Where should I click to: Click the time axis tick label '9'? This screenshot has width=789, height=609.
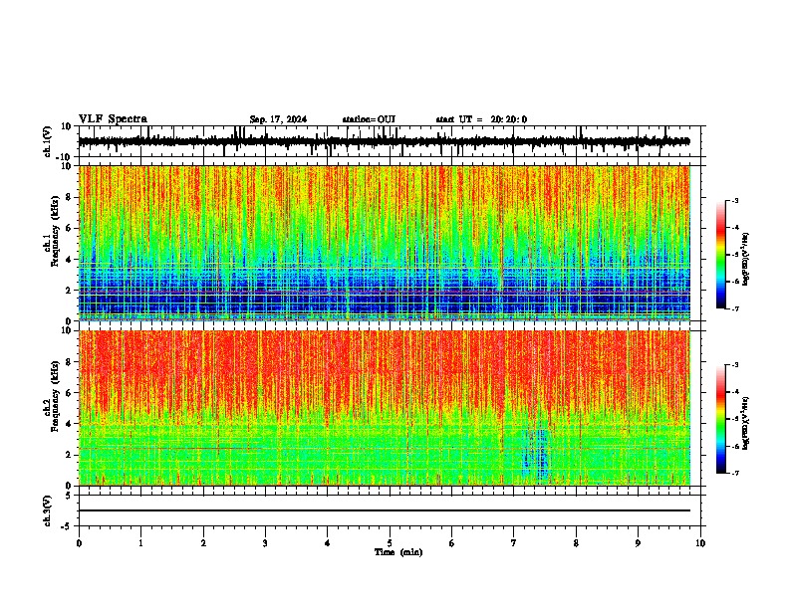coord(638,543)
